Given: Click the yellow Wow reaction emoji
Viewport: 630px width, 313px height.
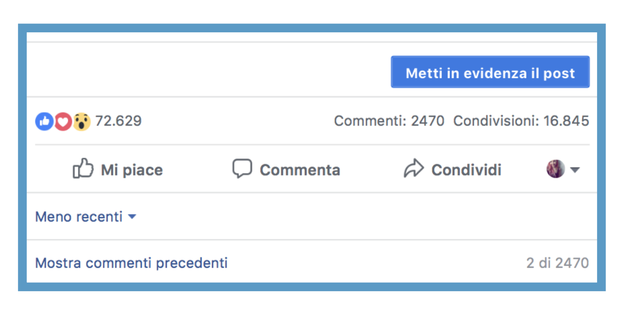Looking at the screenshot, I should (x=81, y=121).
